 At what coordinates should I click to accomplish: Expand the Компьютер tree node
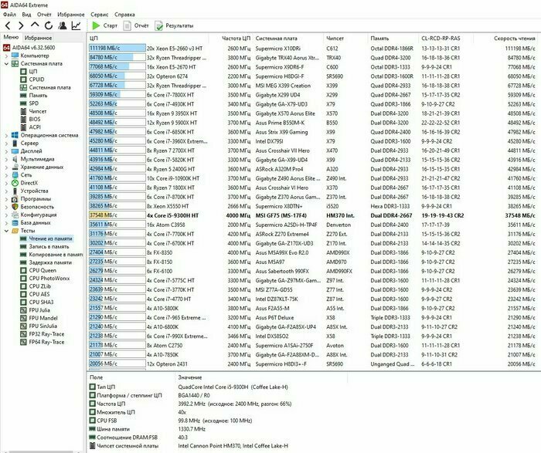coord(7,56)
